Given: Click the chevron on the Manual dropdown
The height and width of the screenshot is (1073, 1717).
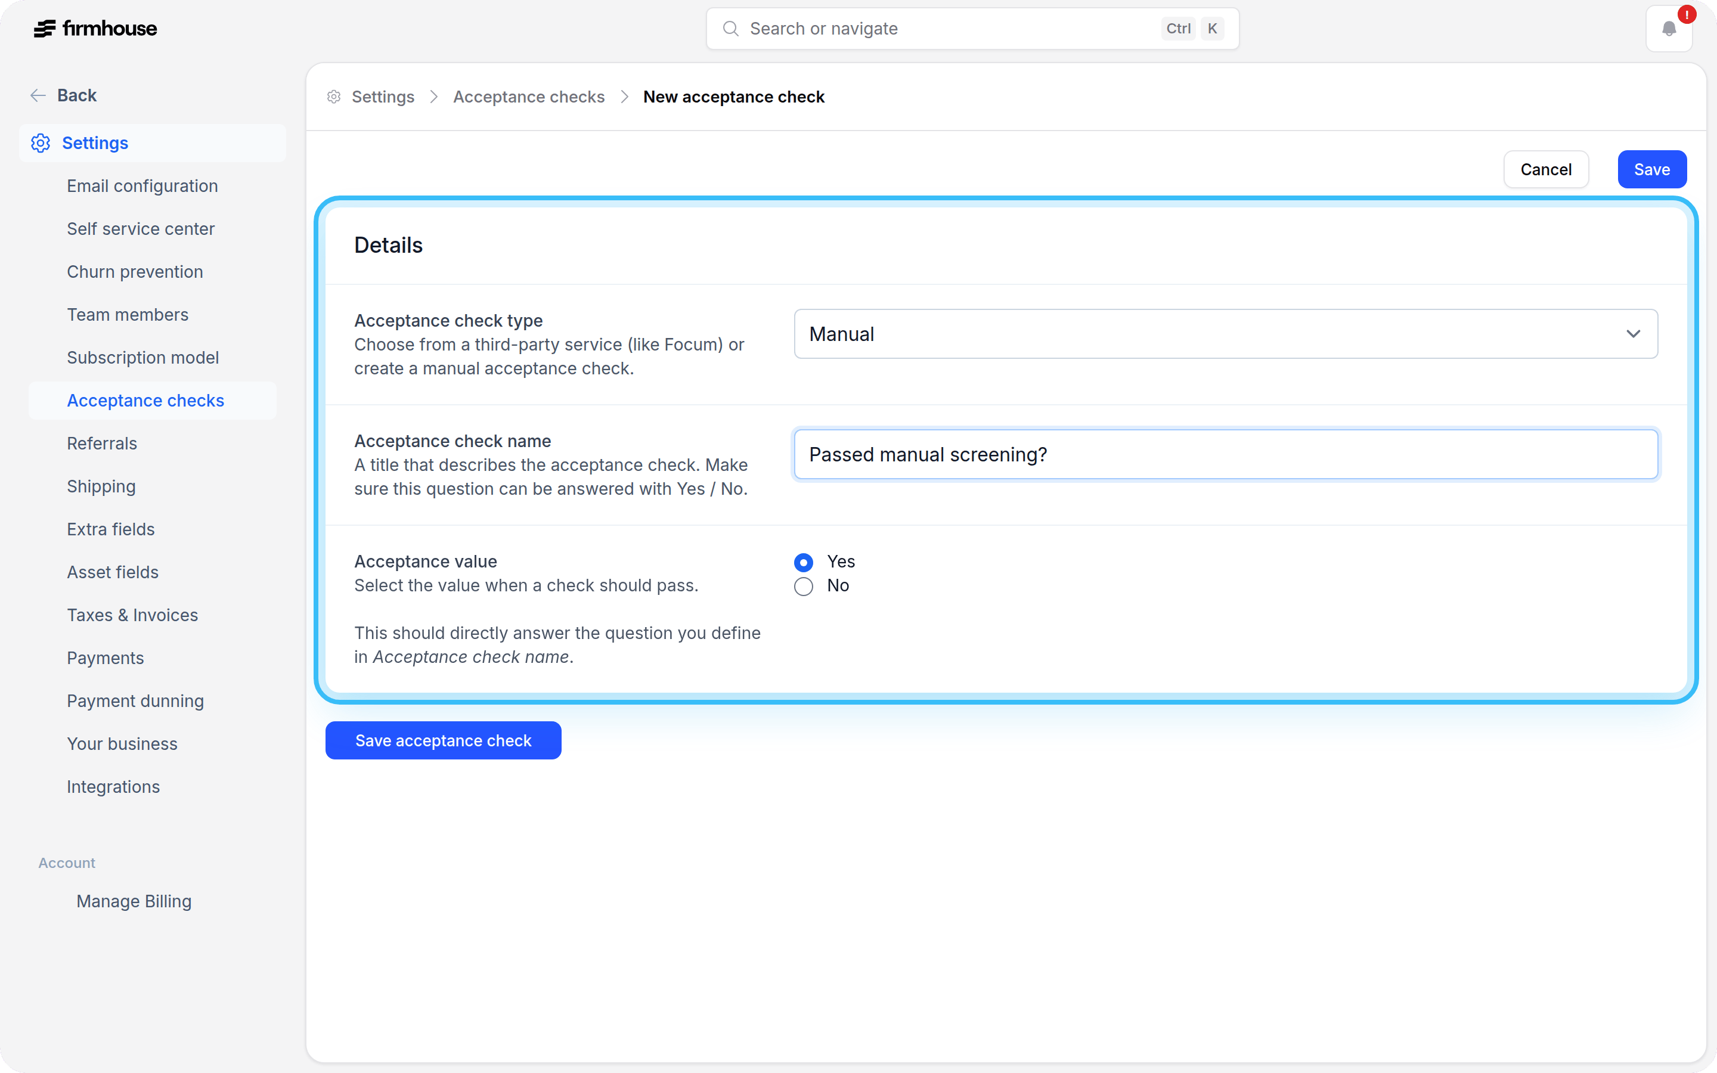Looking at the screenshot, I should pyautogui.click(x=1634, y=334).
